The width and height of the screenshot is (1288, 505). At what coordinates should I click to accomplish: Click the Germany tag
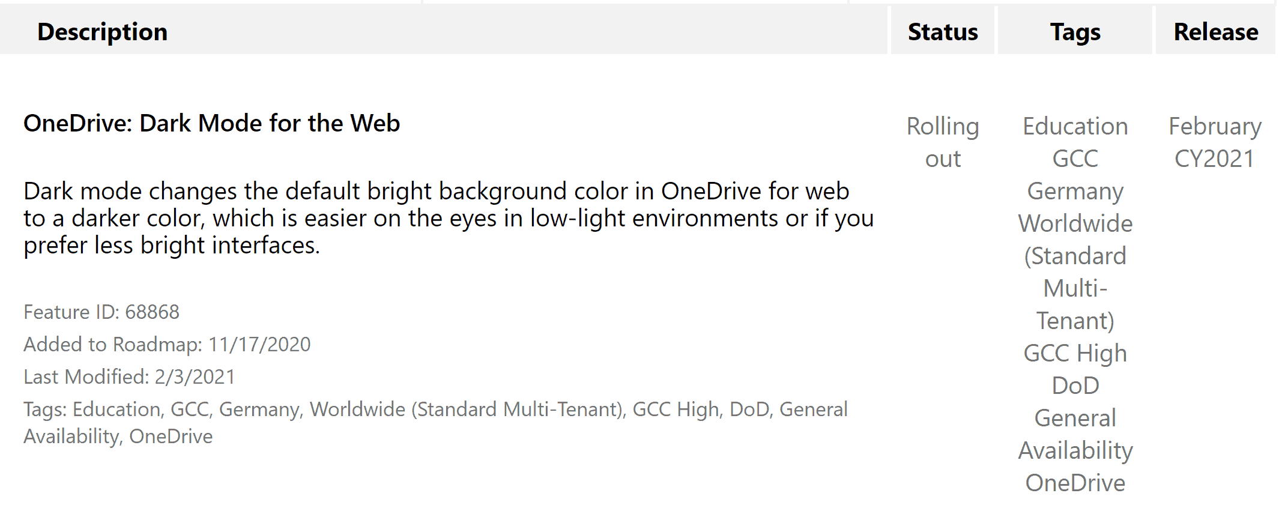(1075, 191)
